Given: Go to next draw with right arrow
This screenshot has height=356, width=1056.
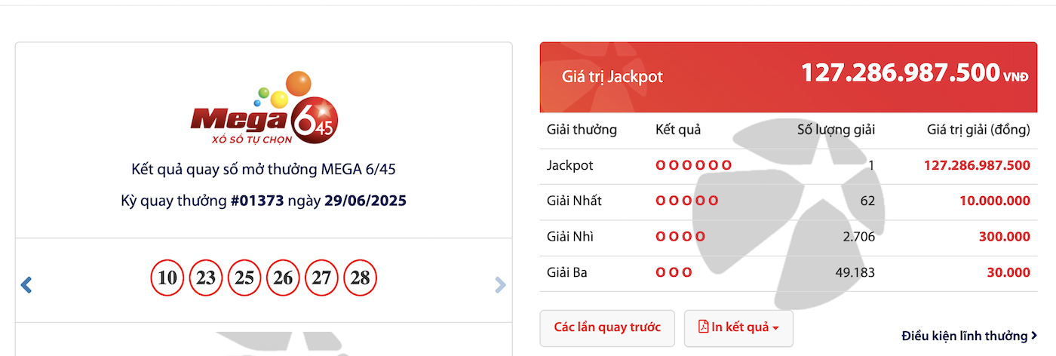Looking at the screenshot, I should (x=499, y=284).
